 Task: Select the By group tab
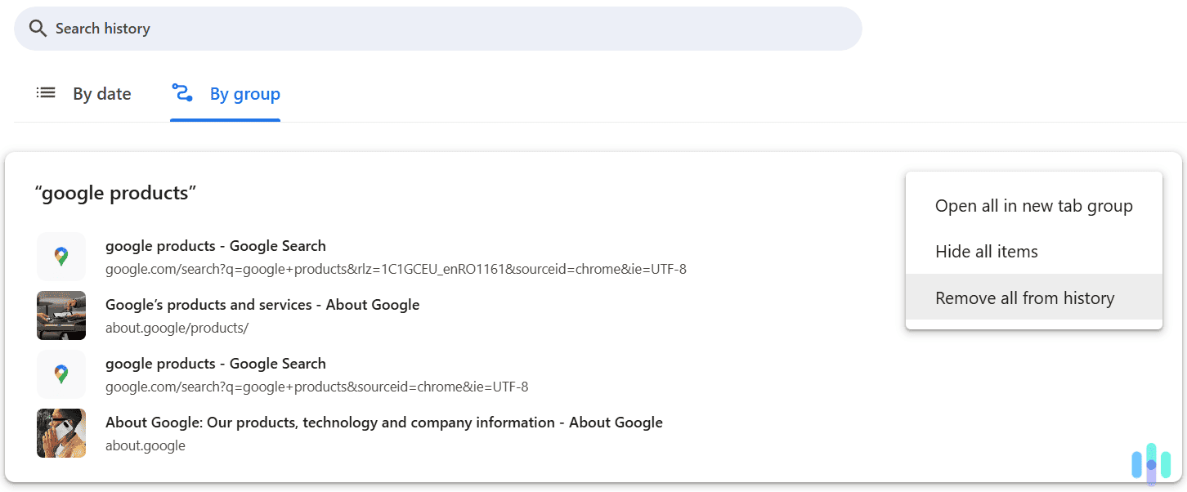pos(244,93)
